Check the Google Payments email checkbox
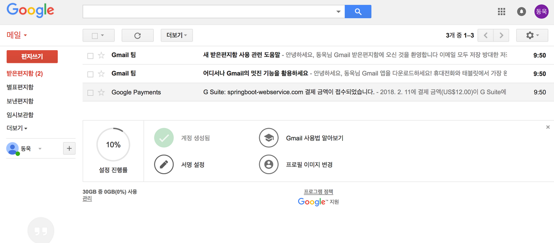This screenshot has height=243, width=554. tap(90, 93)
